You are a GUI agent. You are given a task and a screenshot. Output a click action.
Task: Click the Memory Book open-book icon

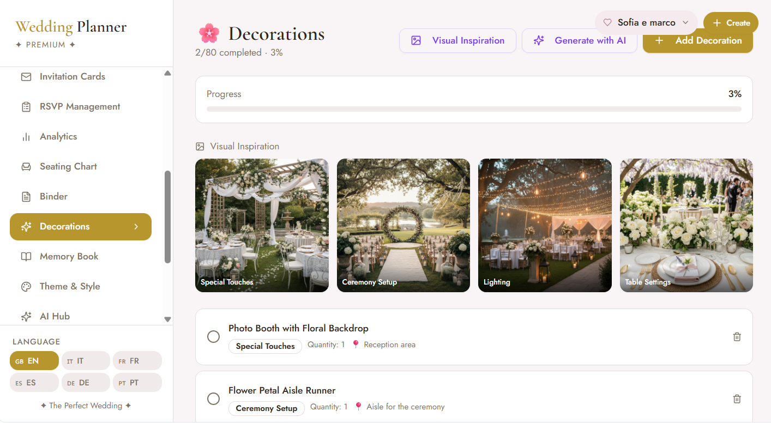[x=26, y=257]
